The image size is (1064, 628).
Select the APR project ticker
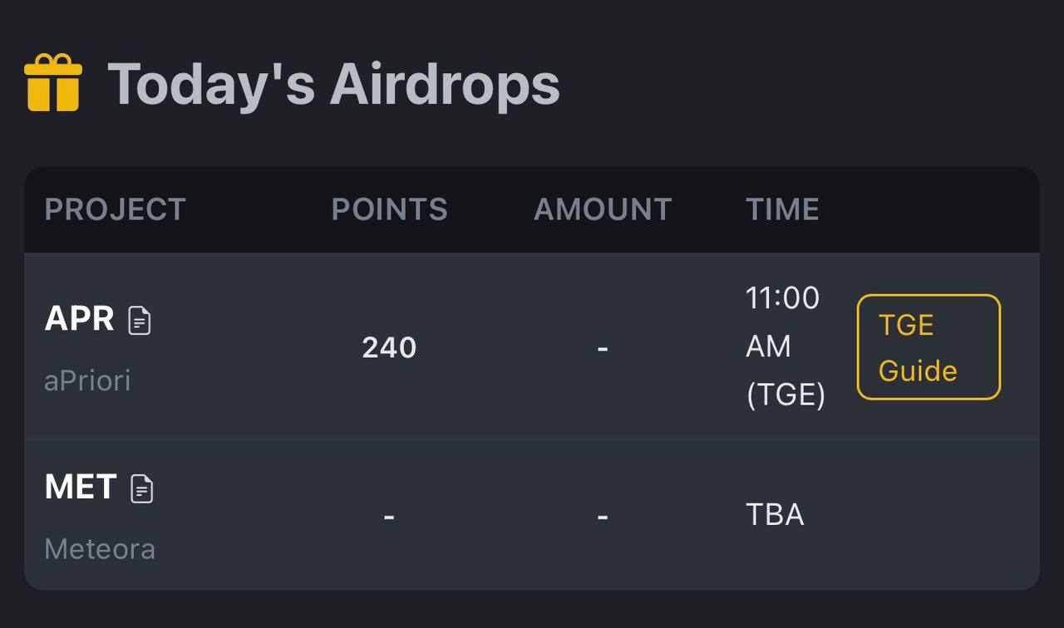(x=79, y=319)
